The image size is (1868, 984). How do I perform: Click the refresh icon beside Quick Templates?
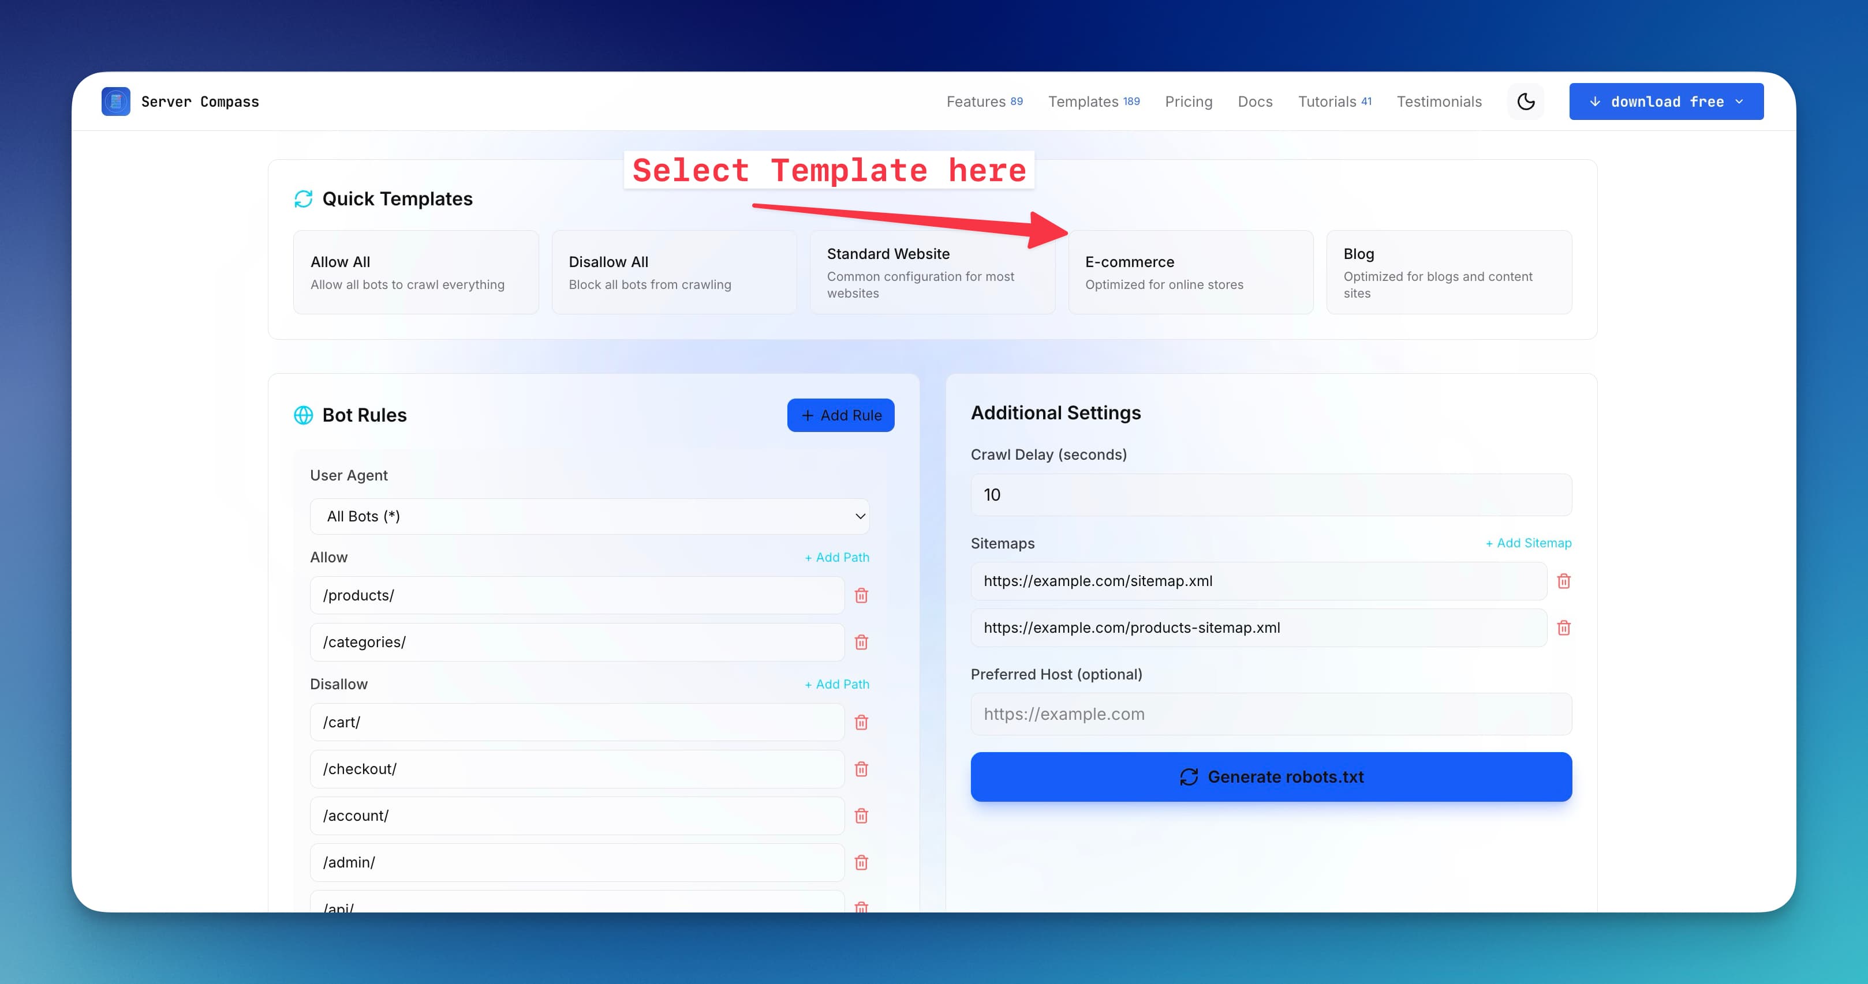(x=303, y=198)
